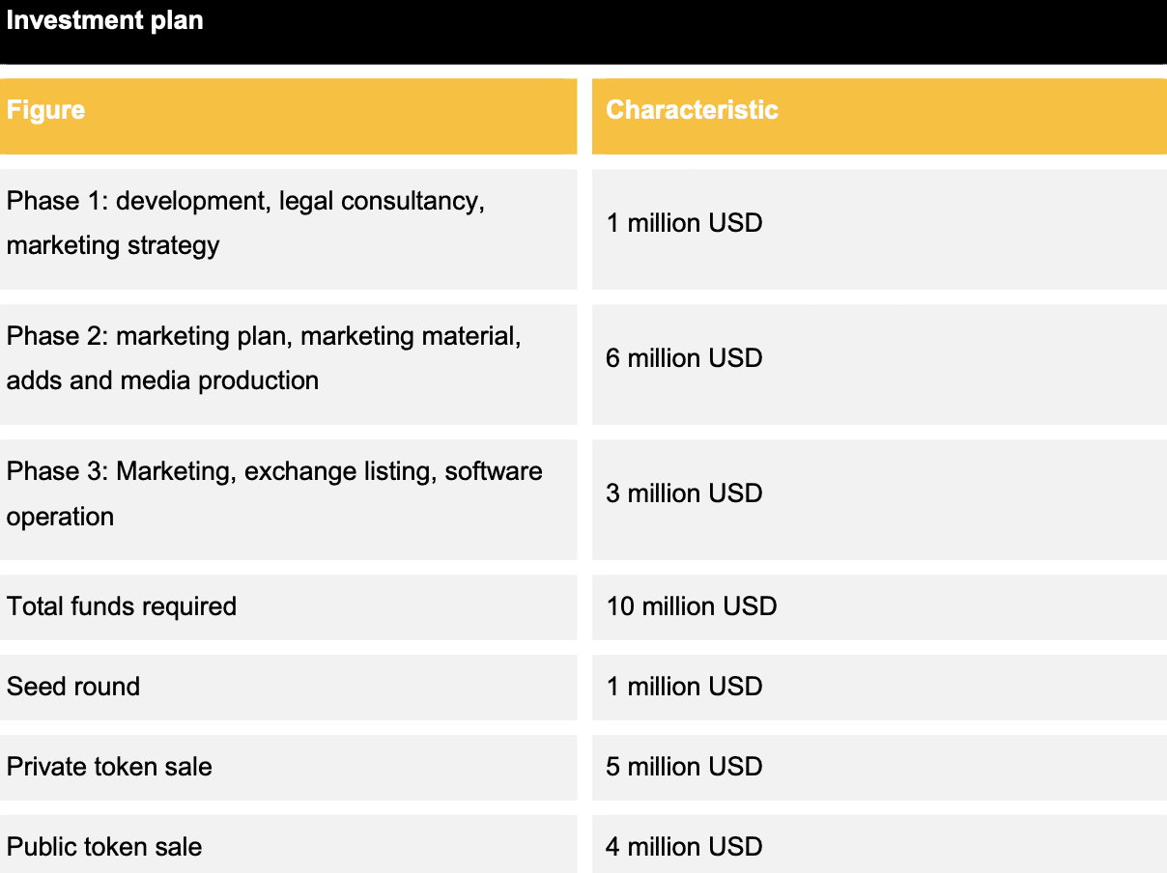Select the Phase 3 exchange listing cell
Viewport: 1167px width, 873px height.
click(288, 499)
